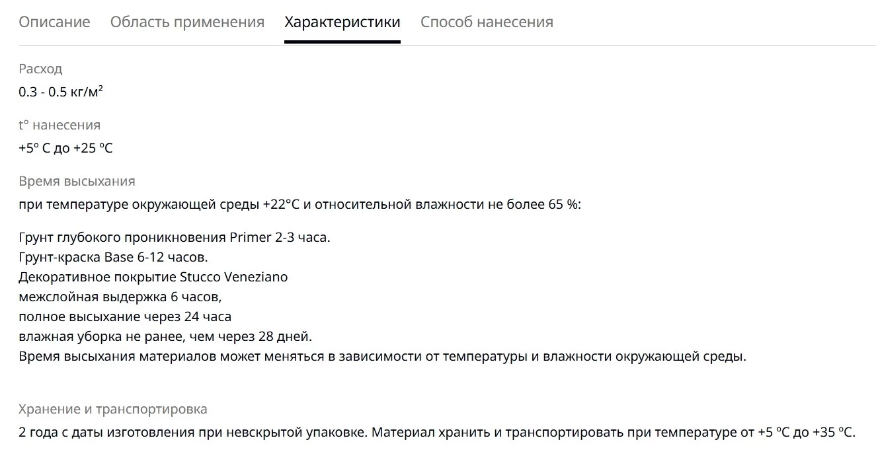Click the Грунт-краска Base 6-12 часов line
The height and width of the screenshot is (475, 876).
113,257
